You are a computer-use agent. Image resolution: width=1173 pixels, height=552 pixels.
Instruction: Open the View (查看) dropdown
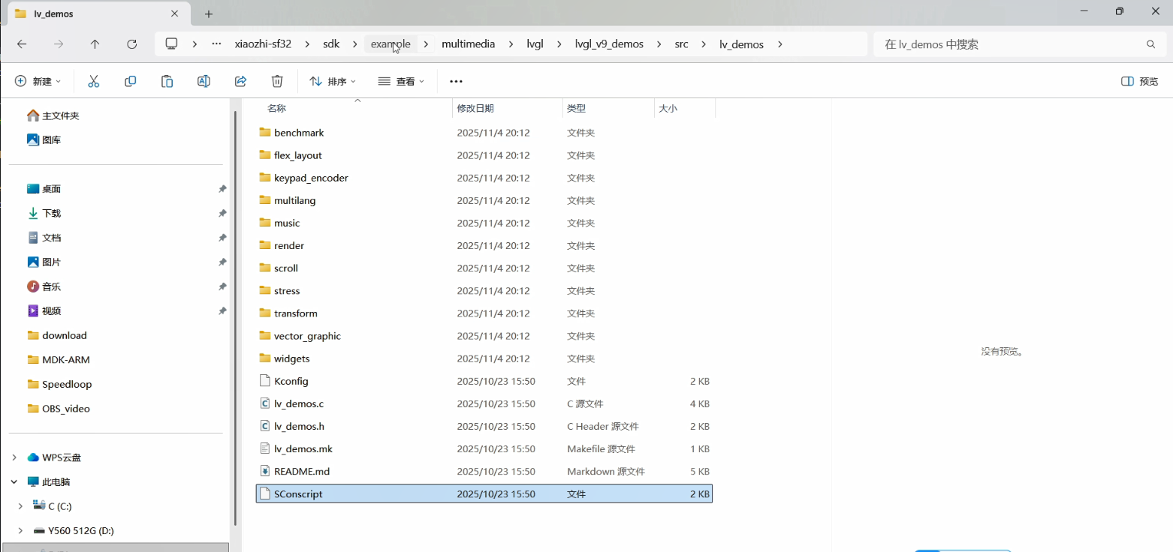(401, 81)
